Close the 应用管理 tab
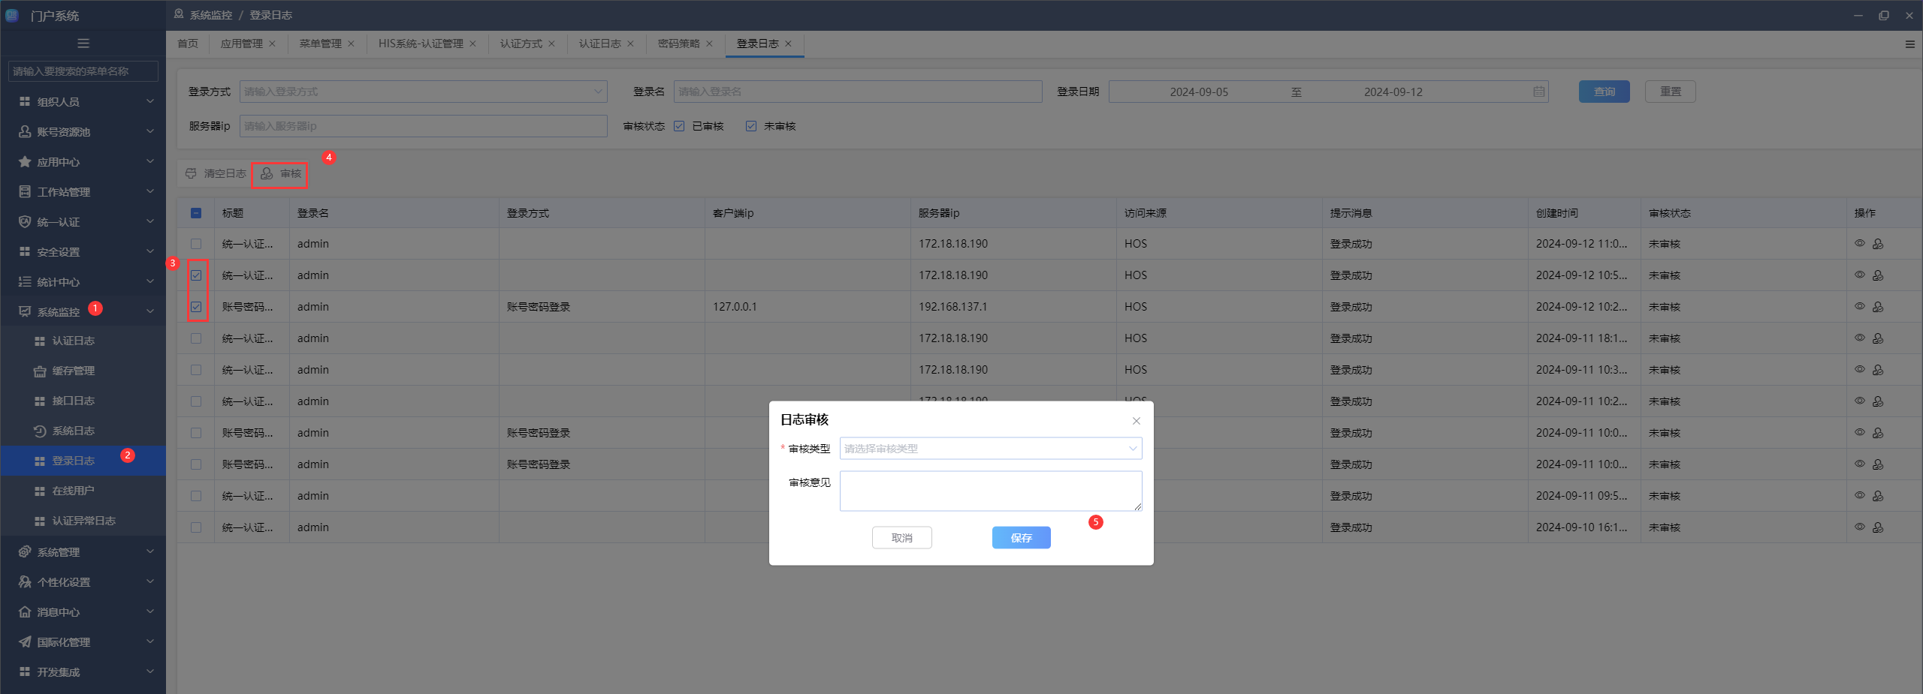 [272, 44]
